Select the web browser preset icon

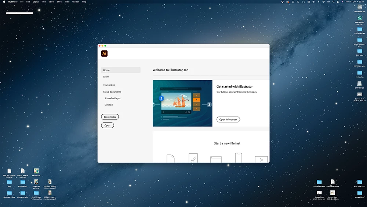[216, 160]
